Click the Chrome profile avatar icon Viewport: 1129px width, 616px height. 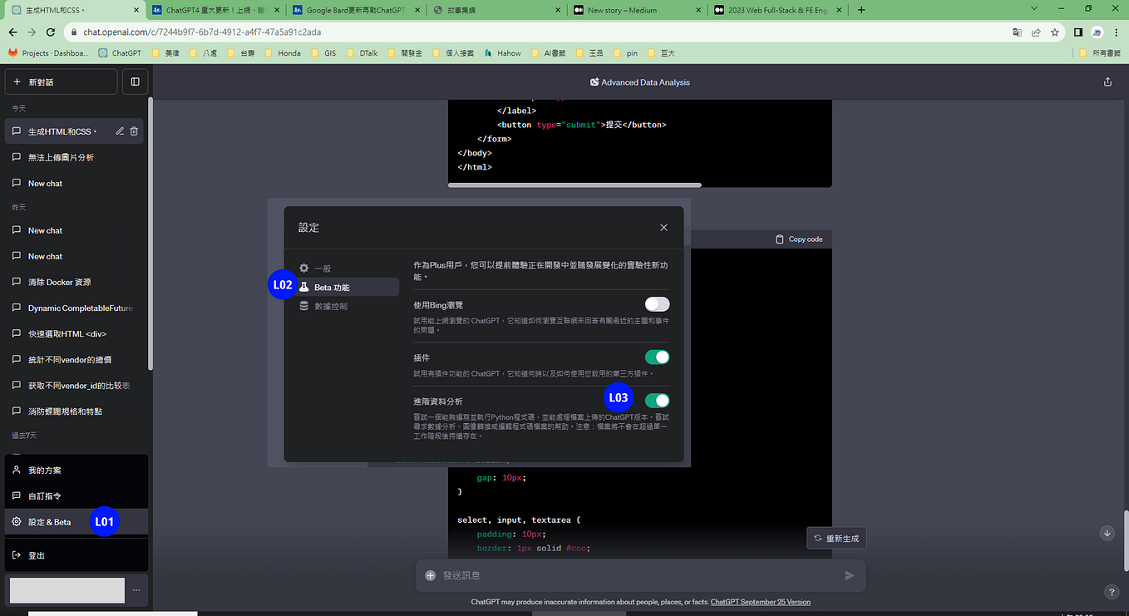click(1097, 32)
